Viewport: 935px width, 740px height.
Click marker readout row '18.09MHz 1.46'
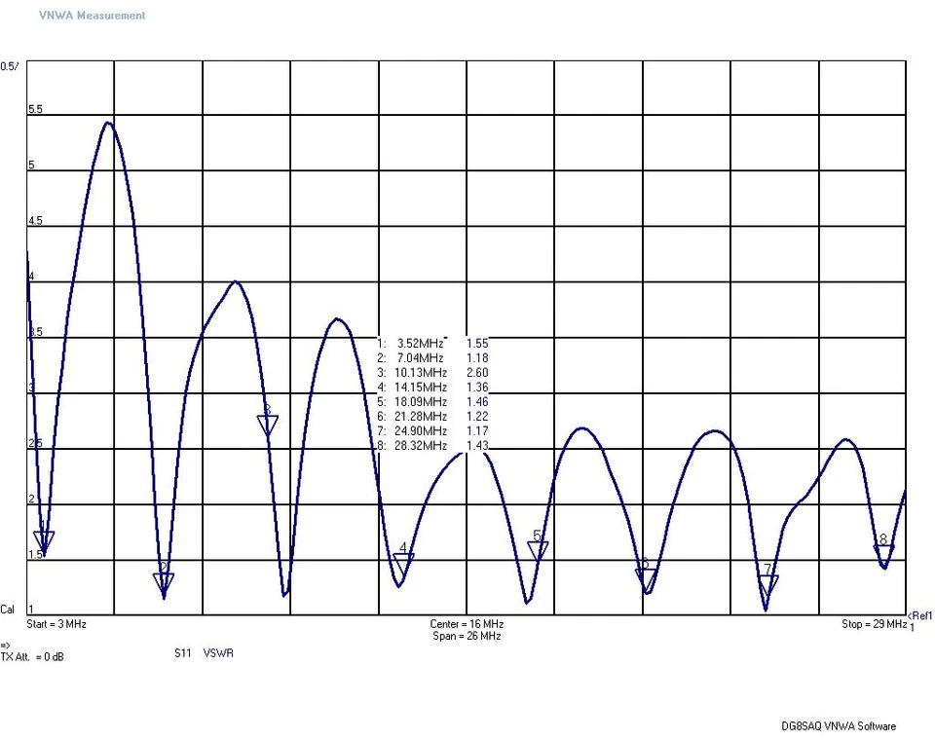tap(432, 402)
